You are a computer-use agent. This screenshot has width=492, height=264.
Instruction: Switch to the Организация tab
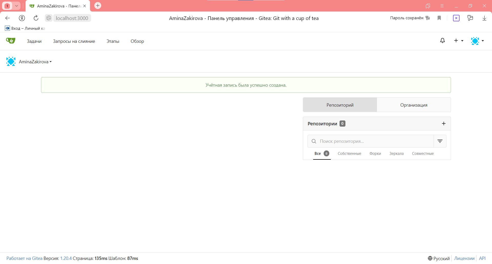pos(414,105)
